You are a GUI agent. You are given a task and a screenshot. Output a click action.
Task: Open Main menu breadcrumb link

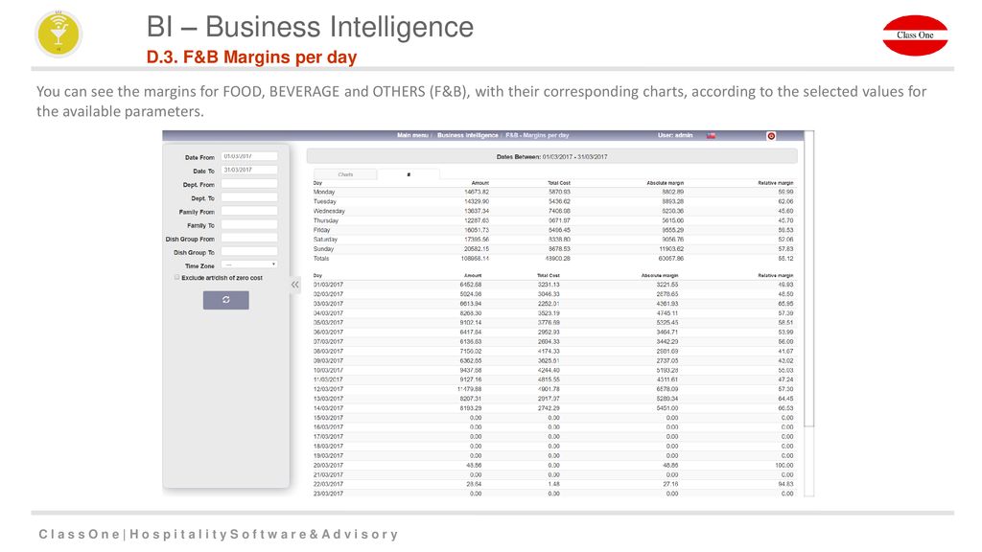tap(412, 135)
